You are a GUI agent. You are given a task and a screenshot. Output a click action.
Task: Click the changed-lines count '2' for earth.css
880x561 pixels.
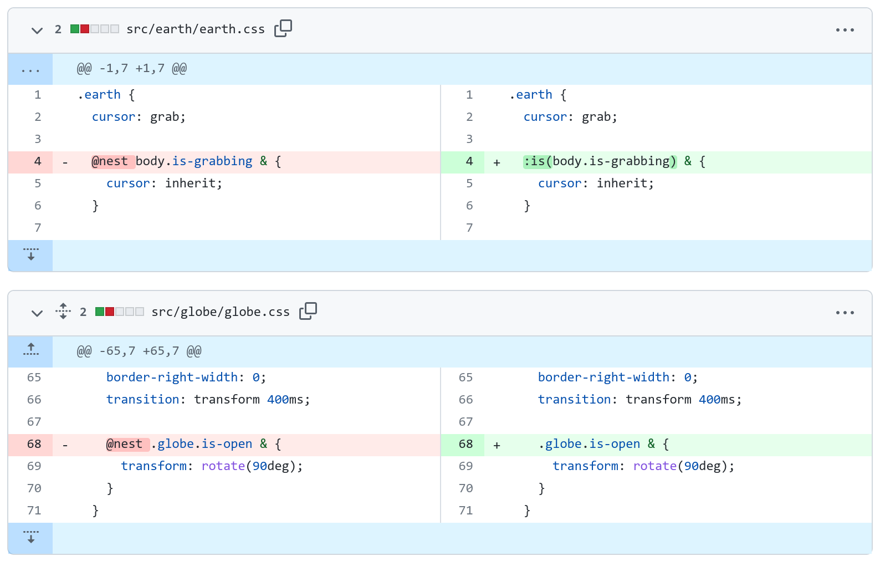point(58,29)
